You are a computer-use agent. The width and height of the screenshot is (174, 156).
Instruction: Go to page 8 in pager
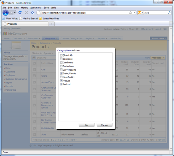click(x=67, y=140)
